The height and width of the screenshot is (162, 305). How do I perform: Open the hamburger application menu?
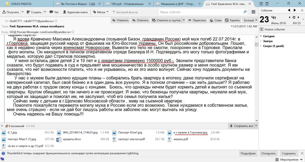(x=253, y=12)
